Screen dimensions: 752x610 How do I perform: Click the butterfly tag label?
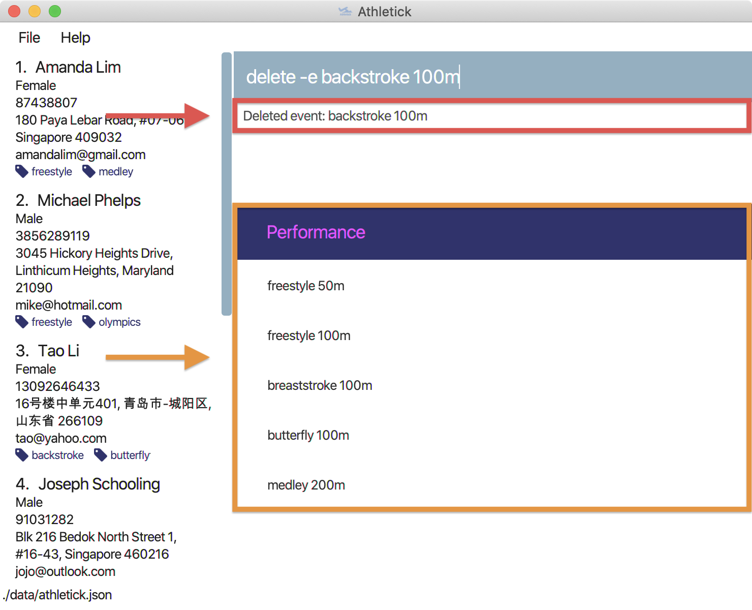130,455
